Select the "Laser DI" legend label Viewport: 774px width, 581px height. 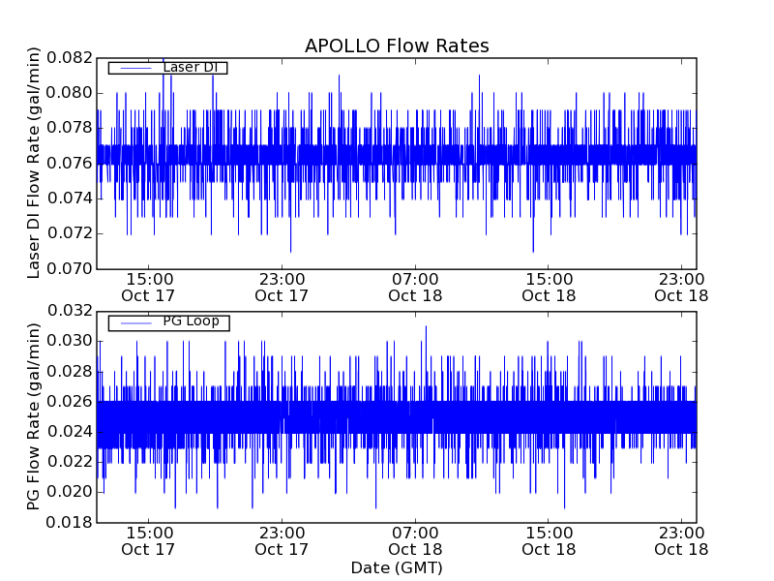(x=190, y=67)
